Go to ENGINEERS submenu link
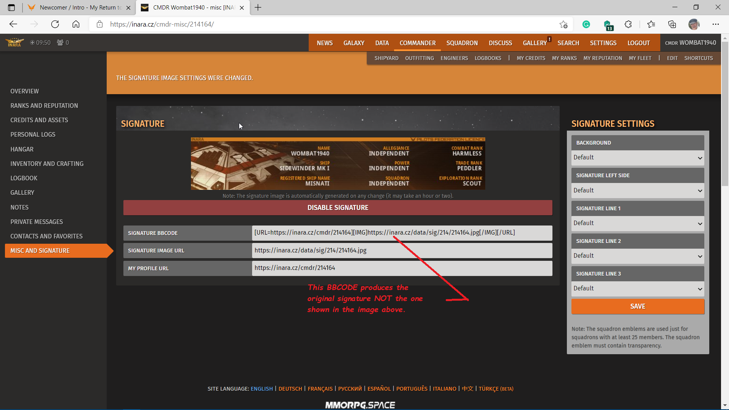Screen dimensions: 729x410 [x=454, y=58]
